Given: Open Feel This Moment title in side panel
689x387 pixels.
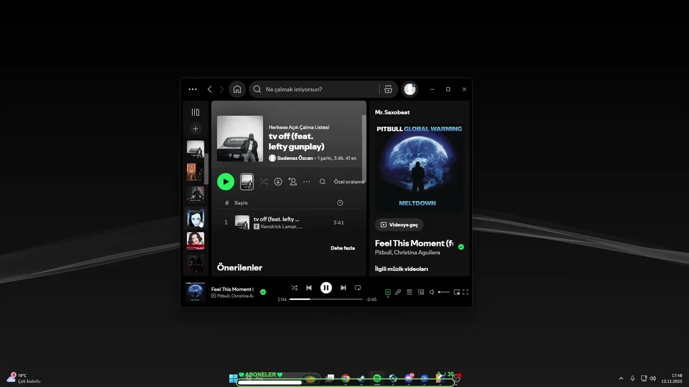Looking at the screenshot, I should point(414,243).
